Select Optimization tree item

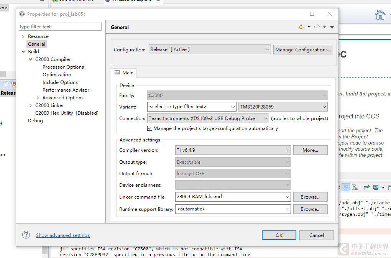pos(57,74)
